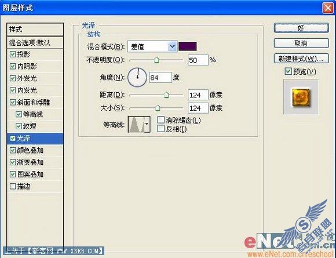Uncheck the 光泽 satin checkbox
The width and height of the screenshot is (336, 258).
pyautogui.click(x=13, y=139)
